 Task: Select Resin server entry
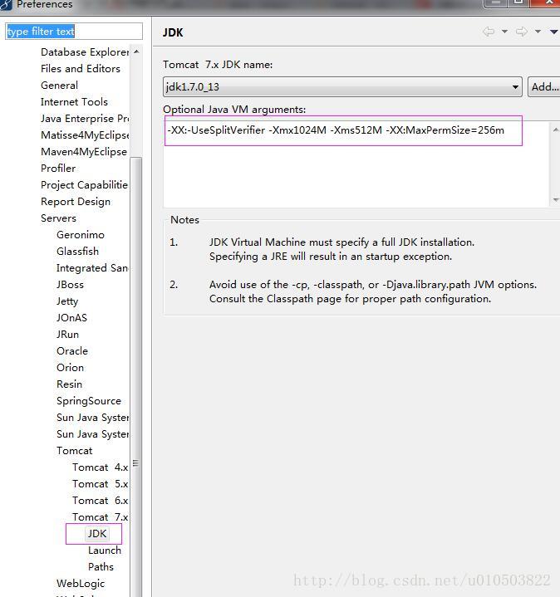(x=69, y=384)
